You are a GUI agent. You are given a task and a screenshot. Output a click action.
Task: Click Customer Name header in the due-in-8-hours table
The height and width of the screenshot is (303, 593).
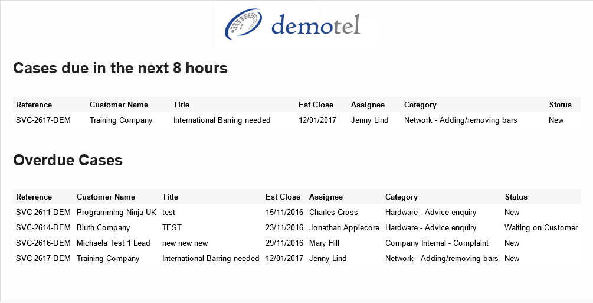(119, 105)
